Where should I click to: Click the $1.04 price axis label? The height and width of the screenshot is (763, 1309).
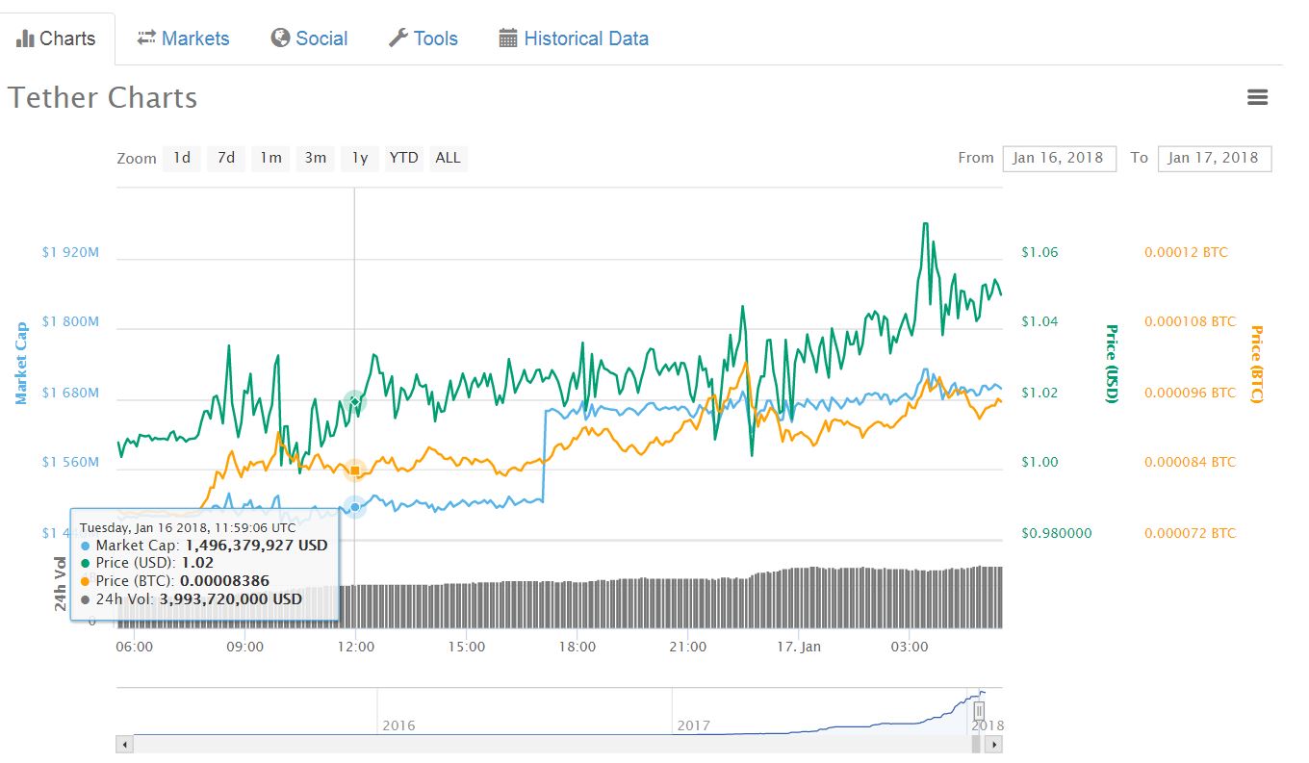coord(1039,321)
